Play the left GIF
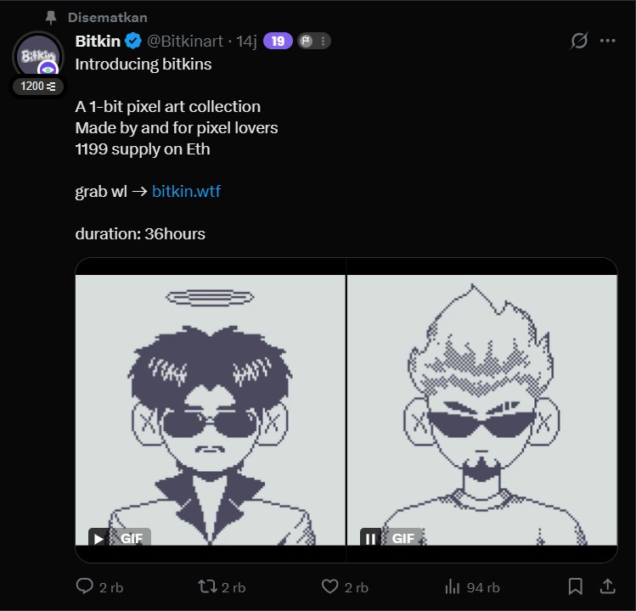The height and width of the screenshot is (611, 636). [98, 538]
